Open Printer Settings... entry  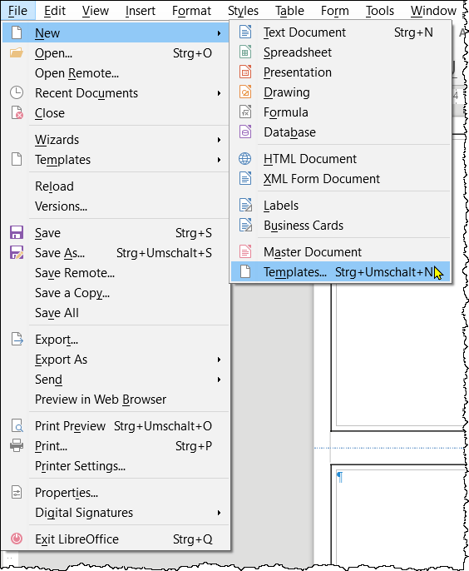pos(116,466)
